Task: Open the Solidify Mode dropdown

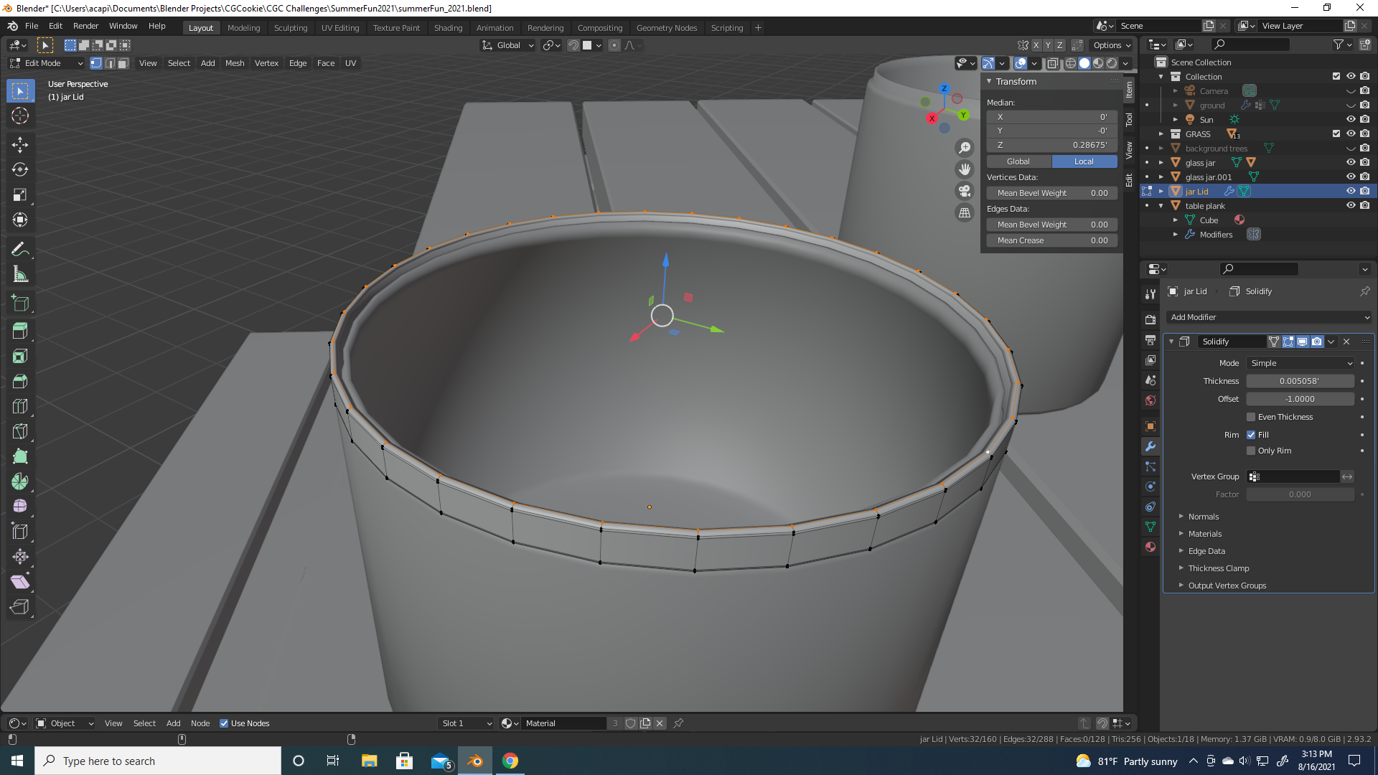Action: (x=1300, y=363)
